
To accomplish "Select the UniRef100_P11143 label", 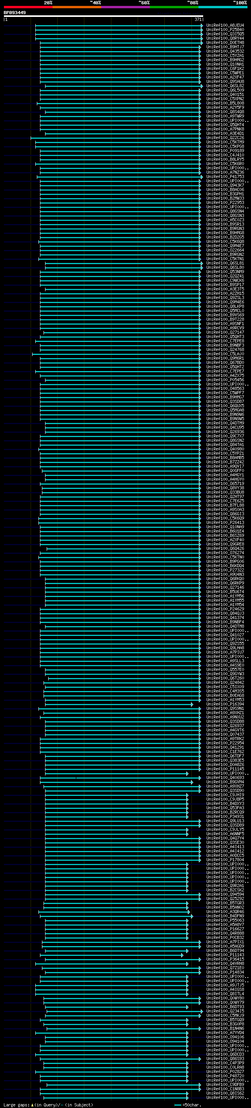I will coord(225,955).
